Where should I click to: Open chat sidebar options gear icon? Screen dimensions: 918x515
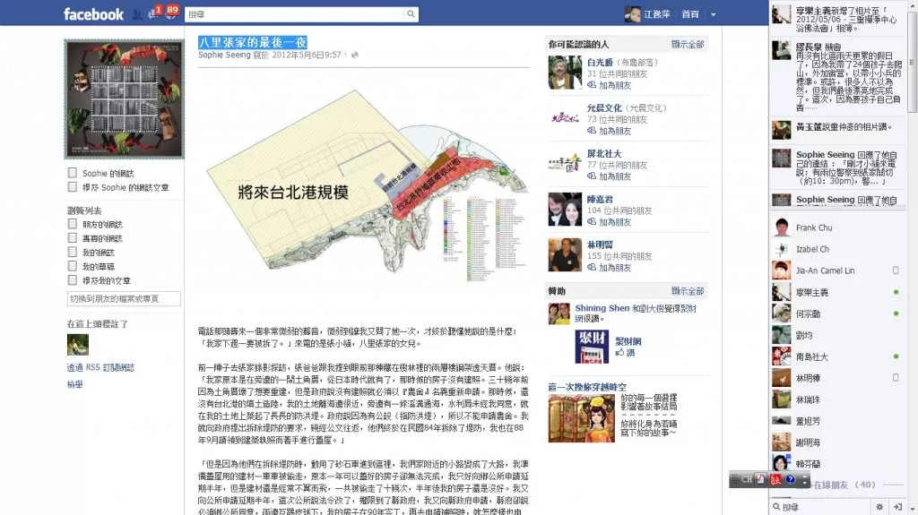point(879,507)
